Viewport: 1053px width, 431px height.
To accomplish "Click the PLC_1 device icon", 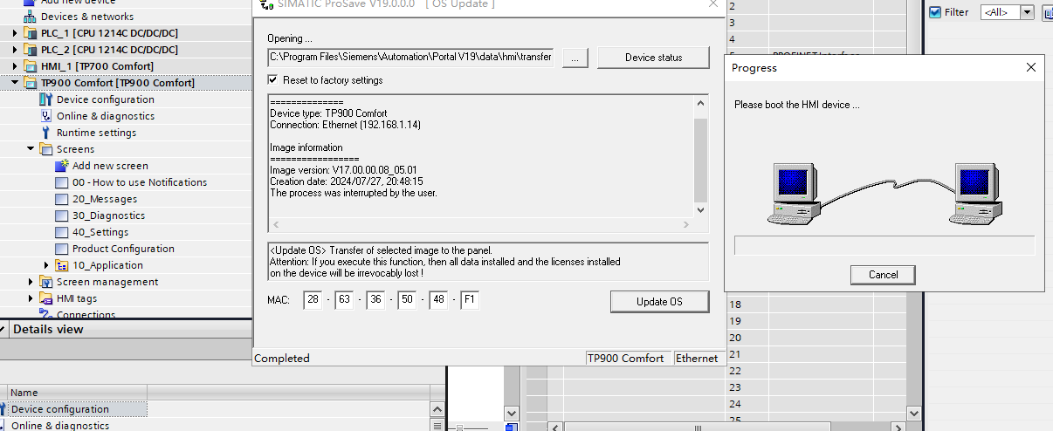I will click(31, 33).
